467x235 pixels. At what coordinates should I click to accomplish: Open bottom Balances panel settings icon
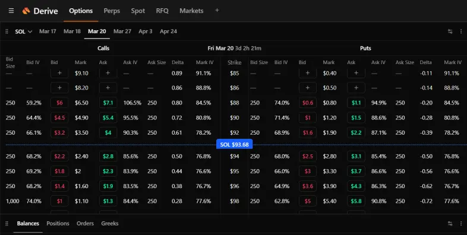[x=450, y=223]
